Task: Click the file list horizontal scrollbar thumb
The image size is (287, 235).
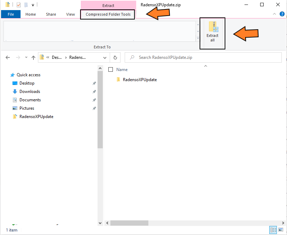Action: pyautogui.click(x=130, y=223)
